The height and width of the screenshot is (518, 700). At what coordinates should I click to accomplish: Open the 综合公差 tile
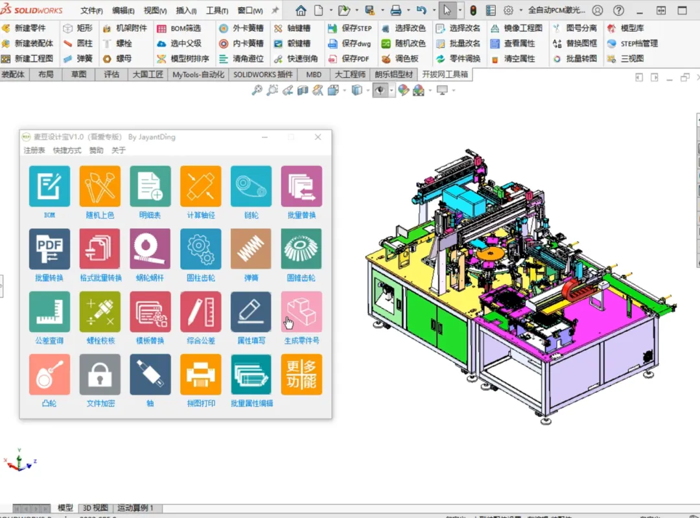pyautogui.click(x=201, y=312)
